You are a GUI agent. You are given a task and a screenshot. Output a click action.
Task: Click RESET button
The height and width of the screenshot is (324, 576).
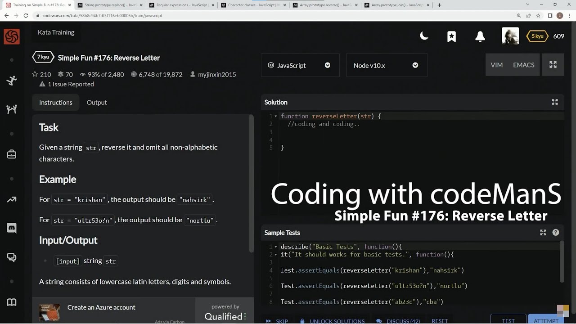(440, 321)
